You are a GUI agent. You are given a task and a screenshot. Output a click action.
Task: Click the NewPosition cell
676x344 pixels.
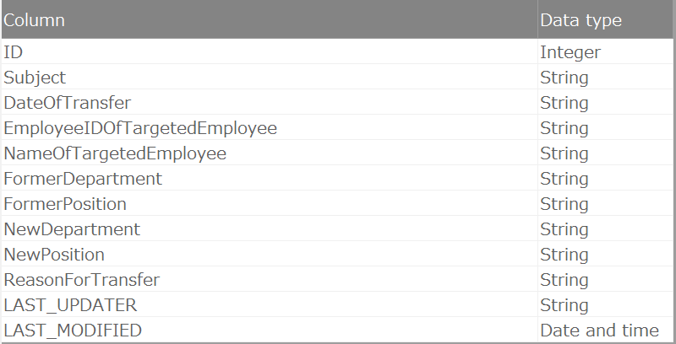(x=54, y=255)
